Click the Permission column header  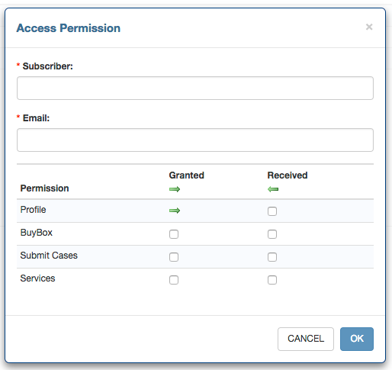44,188
